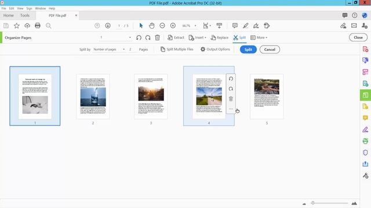This screenshot has height=208, width=371.
Task: Open the notifications chat icon at top right
Action: [x=345, y=16]
